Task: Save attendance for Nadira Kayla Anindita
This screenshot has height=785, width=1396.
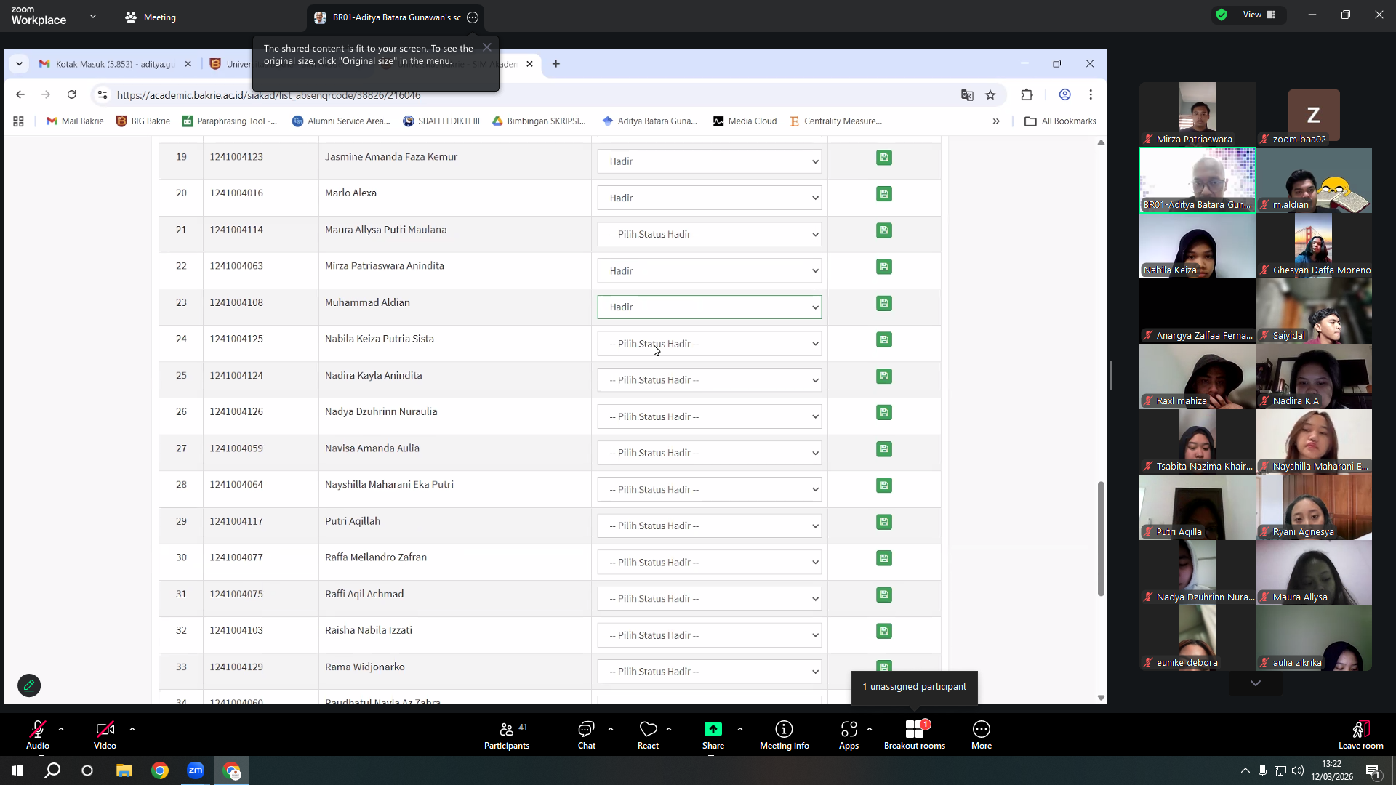Action: click(884, 376)
